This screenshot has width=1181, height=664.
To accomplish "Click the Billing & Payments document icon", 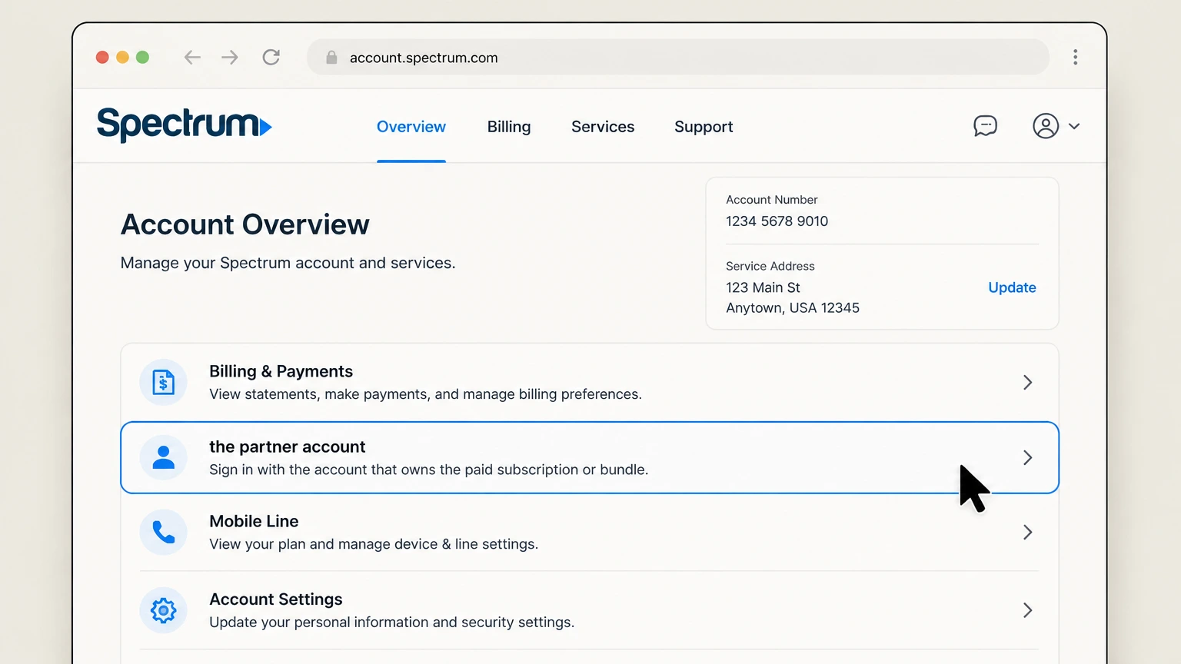I will pos(163,382).
